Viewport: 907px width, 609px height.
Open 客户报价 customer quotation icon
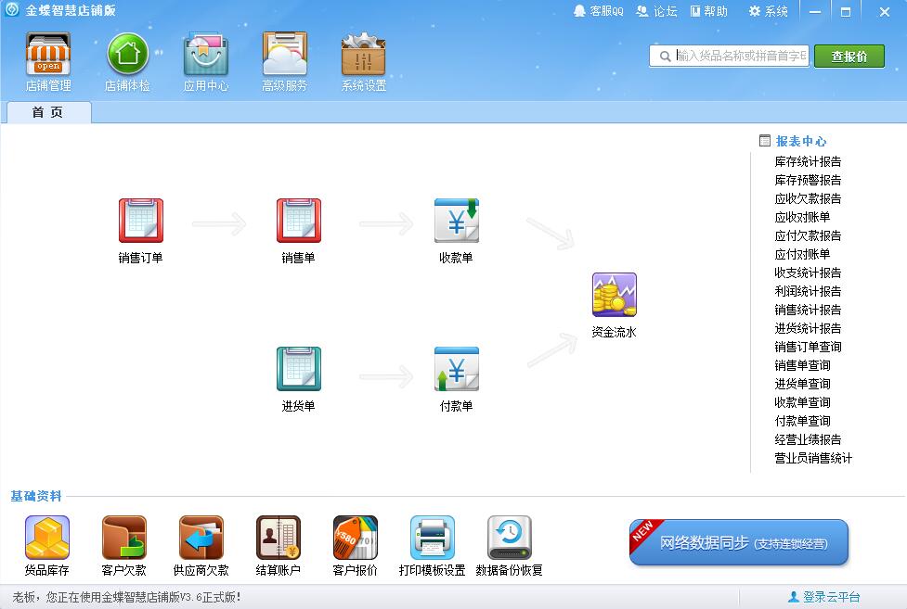tap(356, 538)
